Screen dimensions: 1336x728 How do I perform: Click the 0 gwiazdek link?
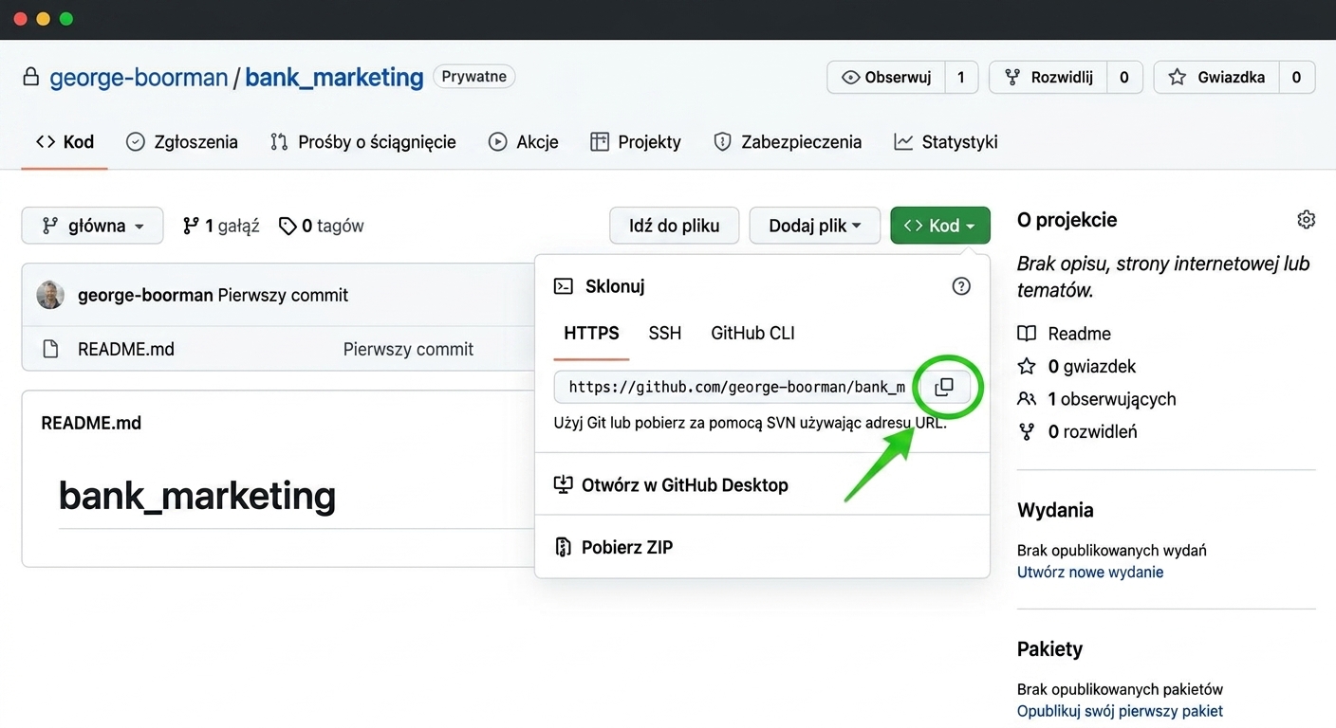click(x=1091, y=366)
